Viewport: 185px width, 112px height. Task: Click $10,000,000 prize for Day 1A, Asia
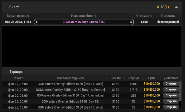(152, 84)
